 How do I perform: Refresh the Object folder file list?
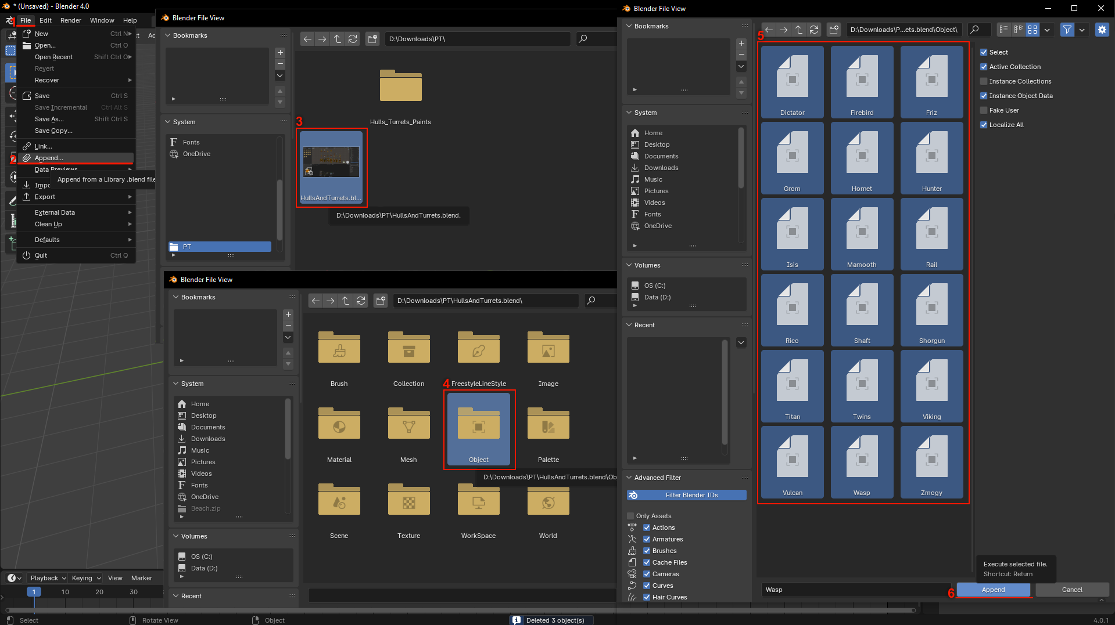[814, 30]
